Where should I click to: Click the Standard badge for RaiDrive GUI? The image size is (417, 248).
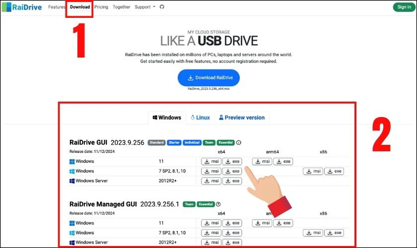[x=157, y=143]
